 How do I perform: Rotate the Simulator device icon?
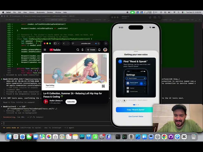pyautogui.click(x=159, y=17)
